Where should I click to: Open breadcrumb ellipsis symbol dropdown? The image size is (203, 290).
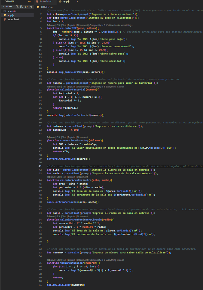coord(52,7)
